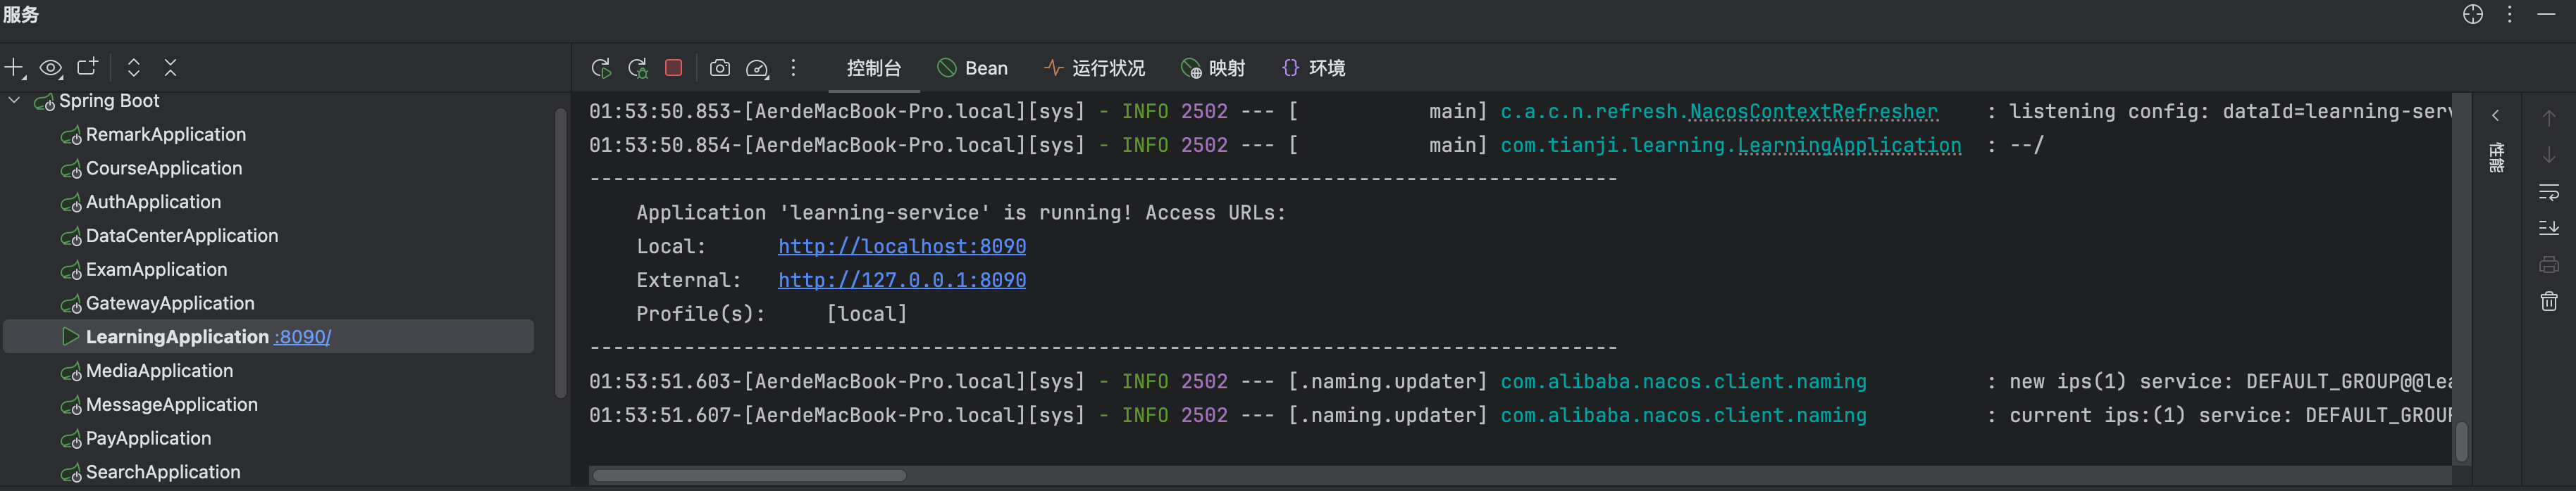The height and width of the screenshot is (491, 2576).
Task: Click the LearningApplication class link in console
Action: tap(1849, 146)
